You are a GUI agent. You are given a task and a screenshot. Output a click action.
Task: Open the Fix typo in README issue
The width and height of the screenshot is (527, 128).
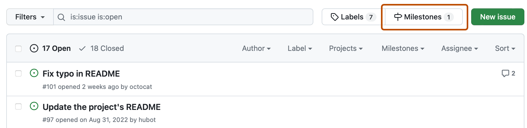[x=81, y=74]
